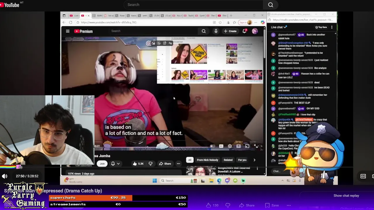Viewport: 374px width, 210px height.
Task: Open the YouTube account avatar menu
Action: (x=255, y=31)
